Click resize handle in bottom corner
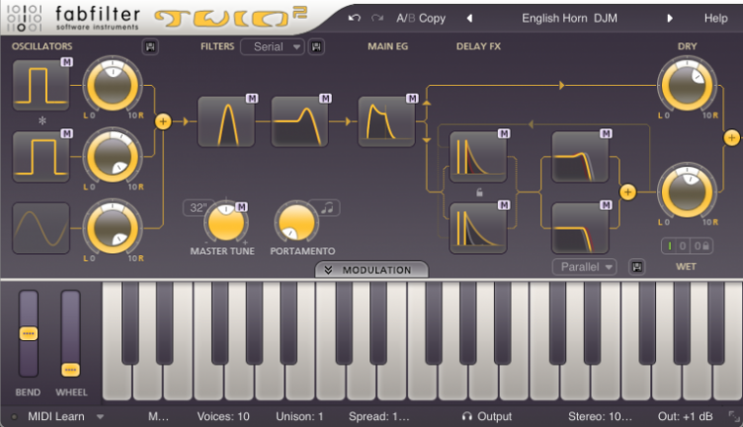This screenshot has width=743, height=427. click(734, 416)
